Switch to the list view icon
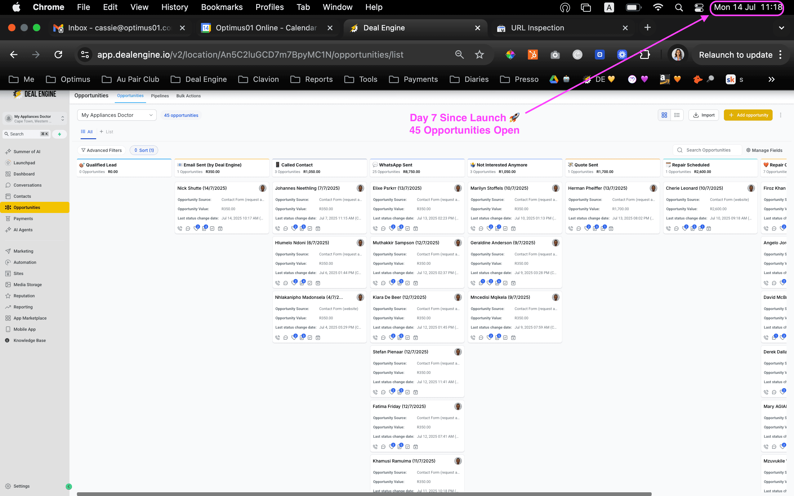The width and height of the screenshot is (794, 496). point(677,115)
